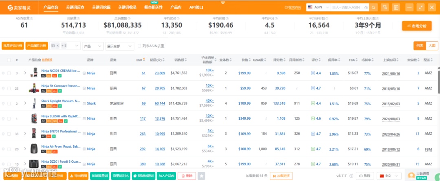
Task: Click the 在线咨询 link
Action: (293, 7)
